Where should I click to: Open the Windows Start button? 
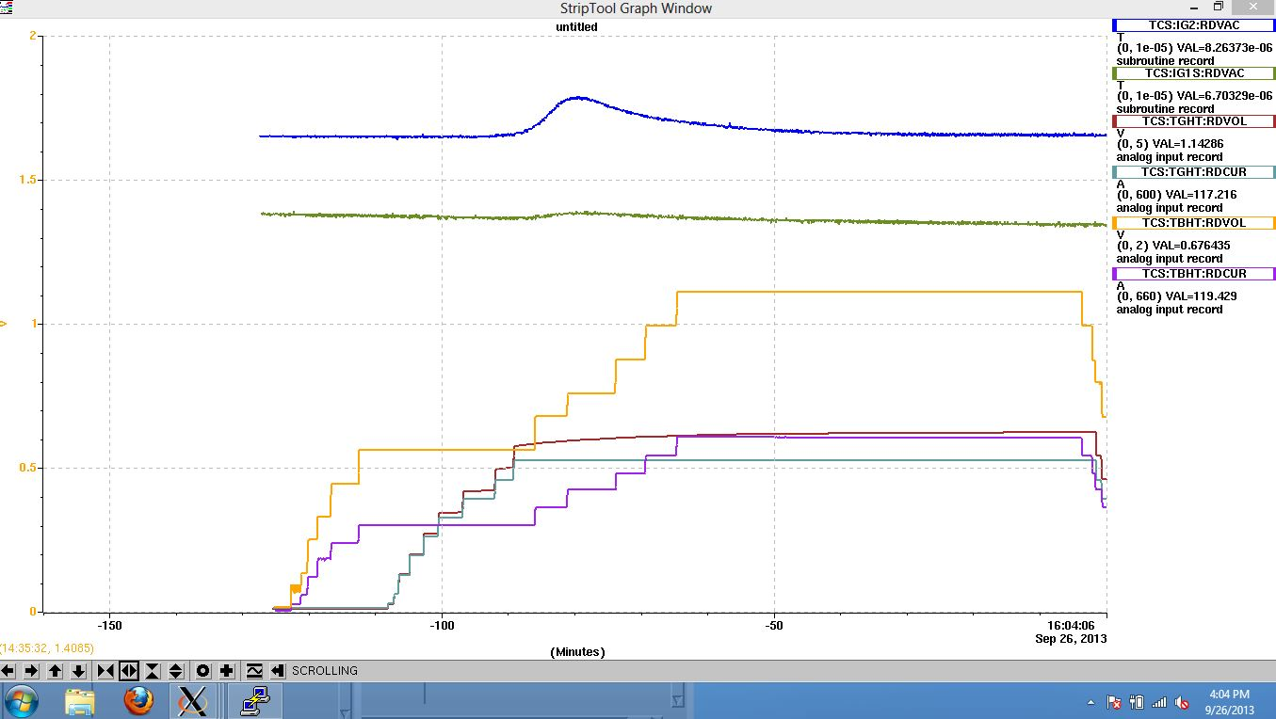click(21, 701)
